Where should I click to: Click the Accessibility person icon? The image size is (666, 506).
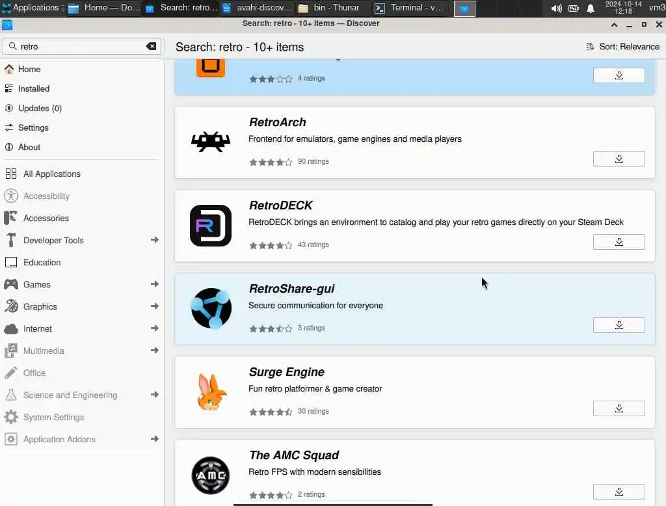pyautogui.click(x=11, y=196)
